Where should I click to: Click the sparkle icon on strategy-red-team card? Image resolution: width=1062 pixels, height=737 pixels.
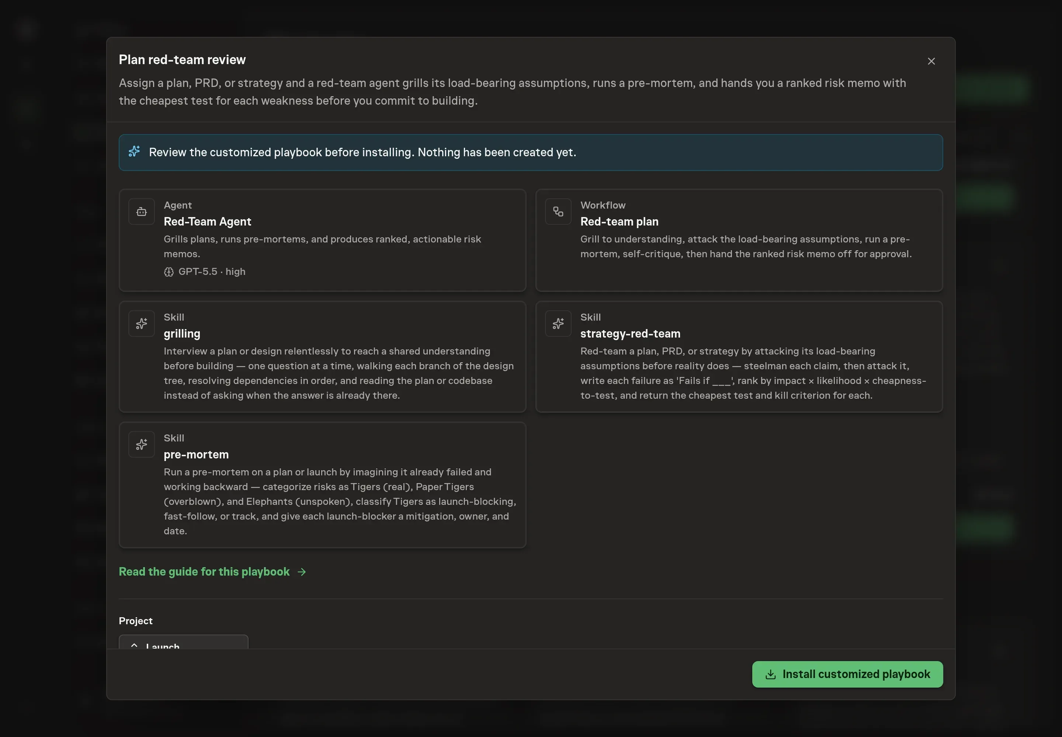click(558, 323)
